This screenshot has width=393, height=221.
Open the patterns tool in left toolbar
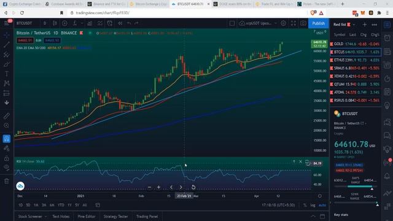coord(7,83)
